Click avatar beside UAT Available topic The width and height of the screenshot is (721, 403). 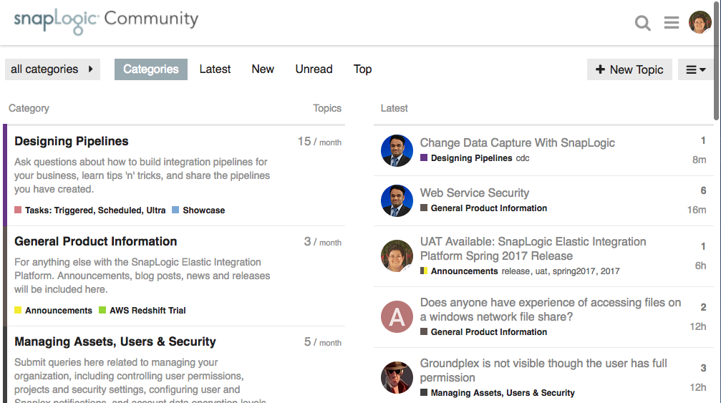(x=397, y=256)
